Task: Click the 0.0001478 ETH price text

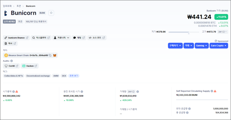Action: click(207, 26)
